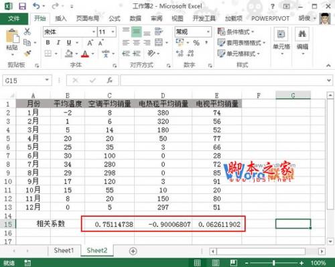335x267 pixels.
Task: Click the Paste clipboard icon
Action: point(12,36)
